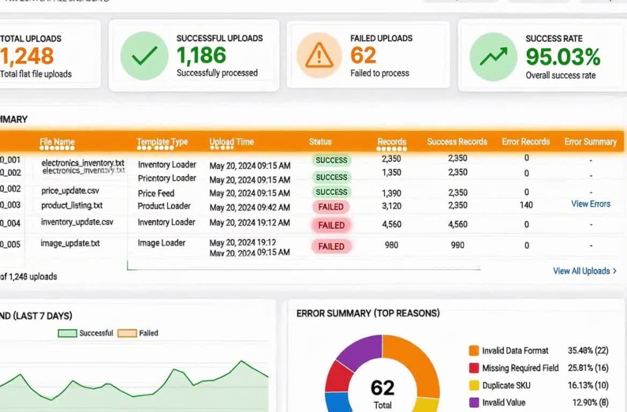This screenshot has height=412, width=627.
Task: Open the View All Uploads link
Action: coord(584,271)
